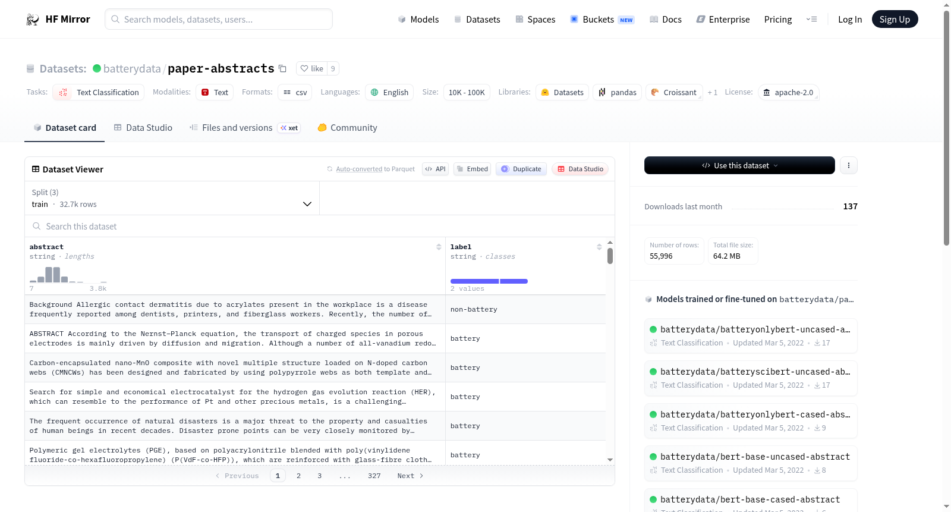Viewport: 951px width, 512px height.
Task: Click the label classes distribution bar
Action: (489, 281)
